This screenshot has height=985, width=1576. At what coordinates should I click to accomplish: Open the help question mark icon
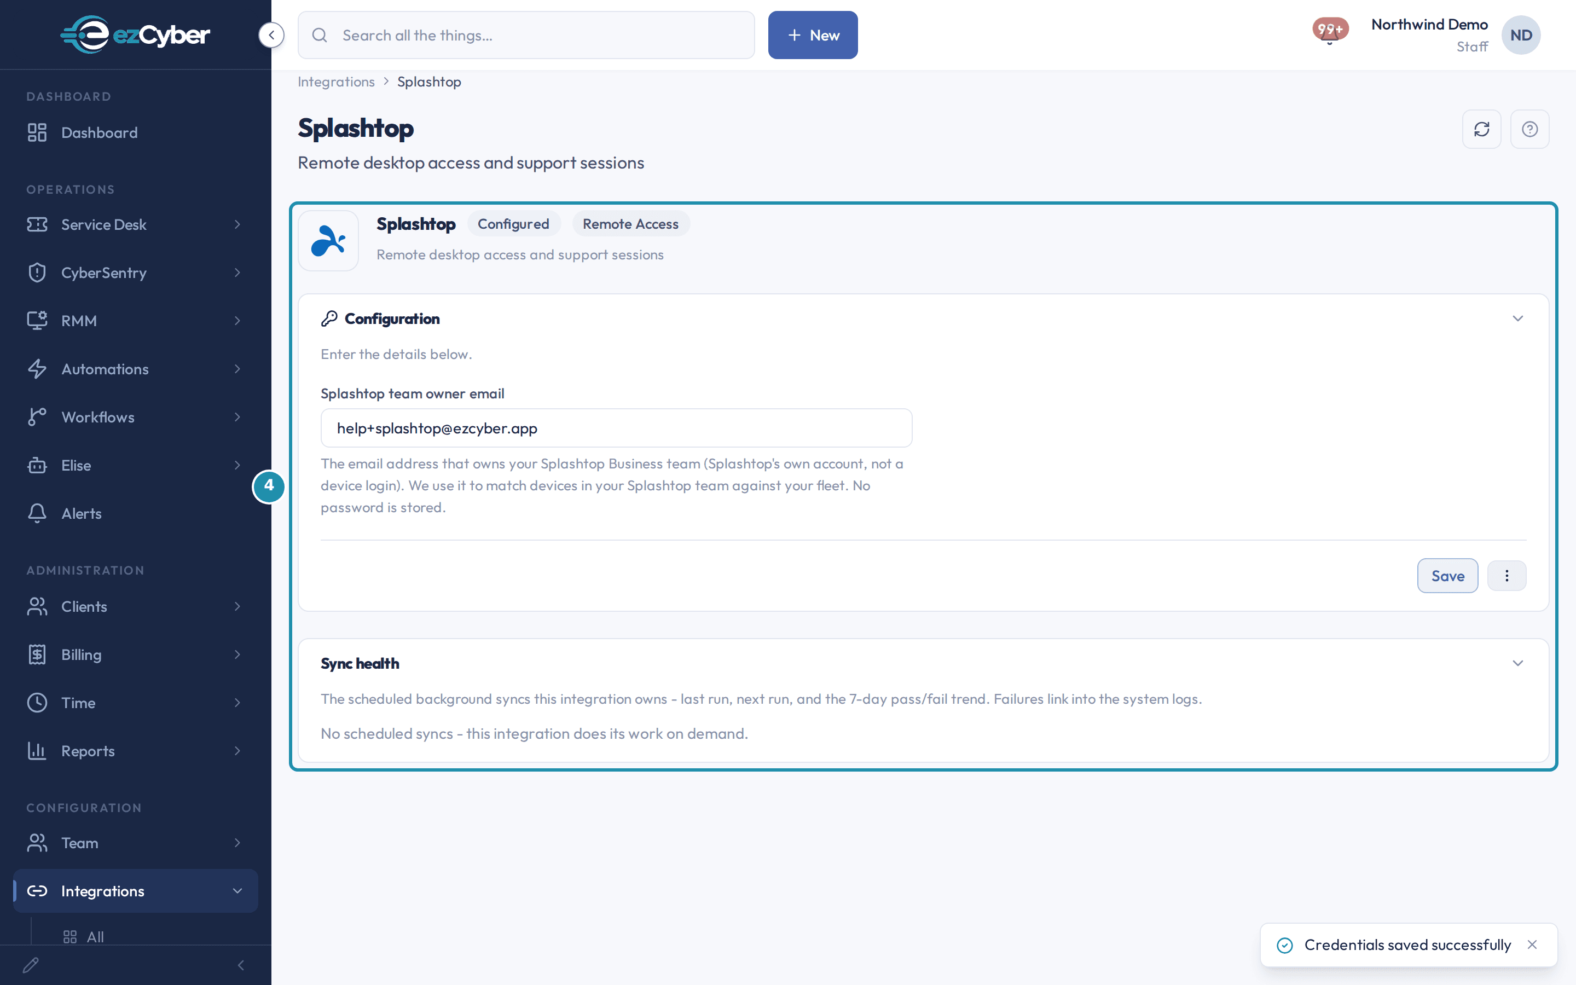click(x=1530, y=129)
